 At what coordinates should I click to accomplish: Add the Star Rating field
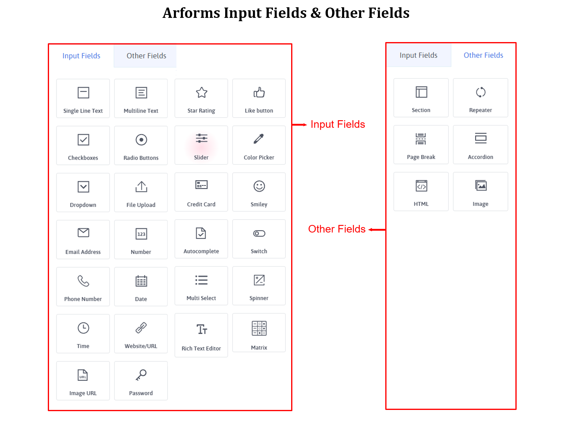click(201, 98)
